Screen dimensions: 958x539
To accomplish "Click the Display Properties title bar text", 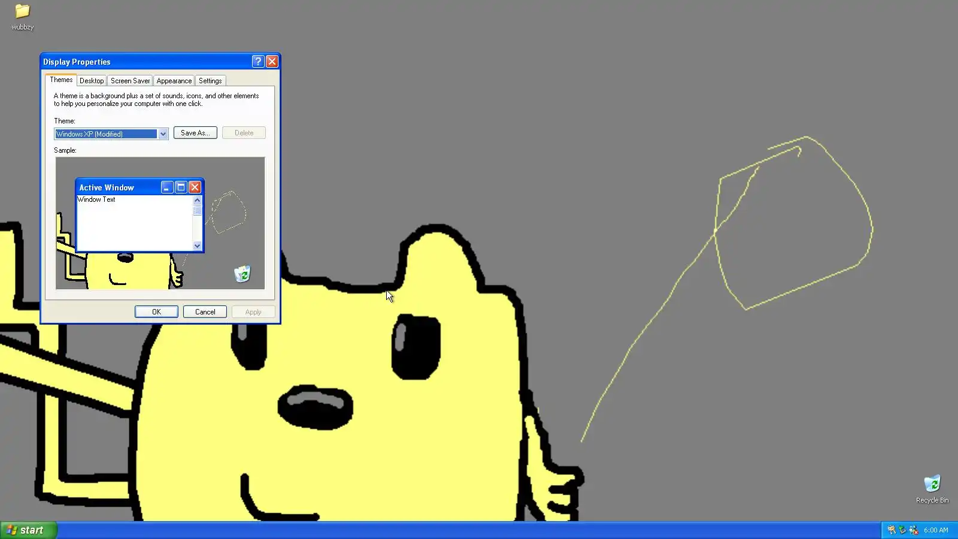I will (x=77, y=62).
